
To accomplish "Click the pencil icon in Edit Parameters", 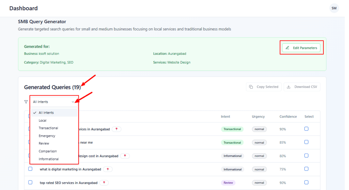I will [287, 48].
